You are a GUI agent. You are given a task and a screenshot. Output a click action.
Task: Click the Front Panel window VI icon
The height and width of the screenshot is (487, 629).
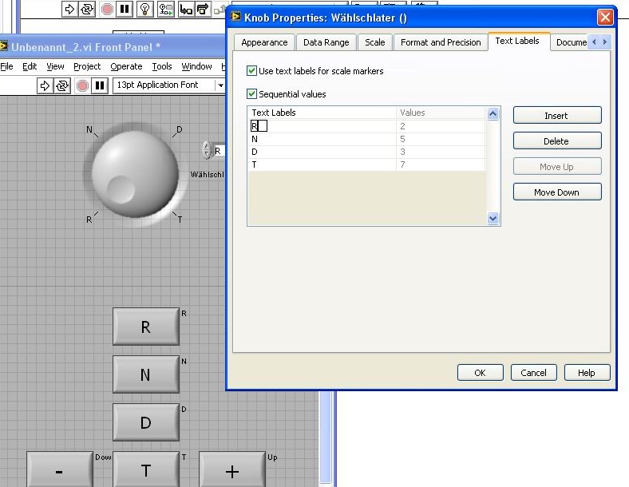click(4, 46)
